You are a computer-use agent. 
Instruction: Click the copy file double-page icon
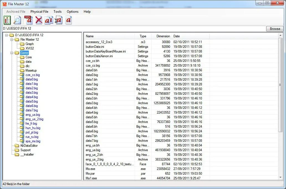click(49, 20)
